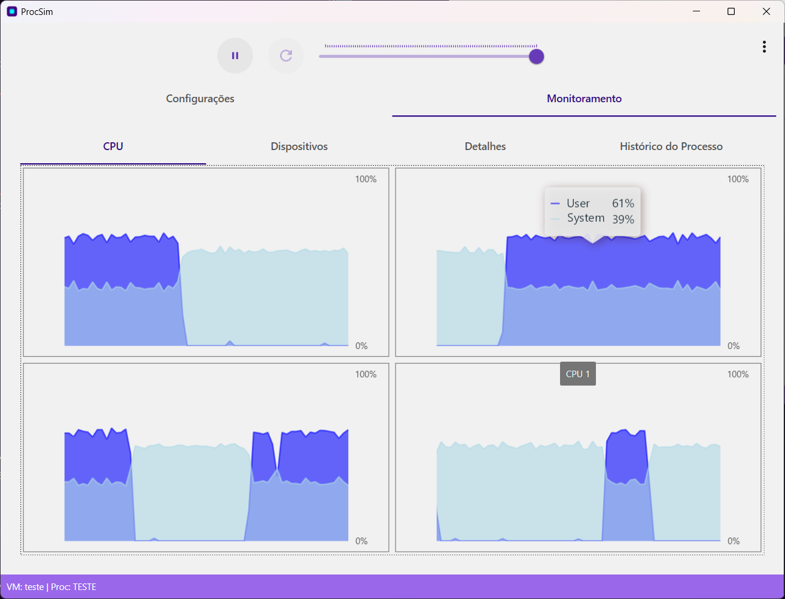Open the CPU sub-tab
This screenshot has height=599, width=785.
[113, 146]
